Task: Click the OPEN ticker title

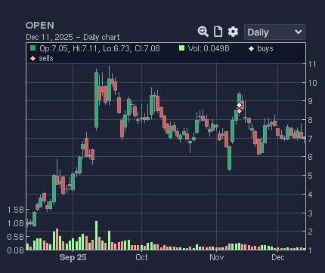Action: point(40,26)
